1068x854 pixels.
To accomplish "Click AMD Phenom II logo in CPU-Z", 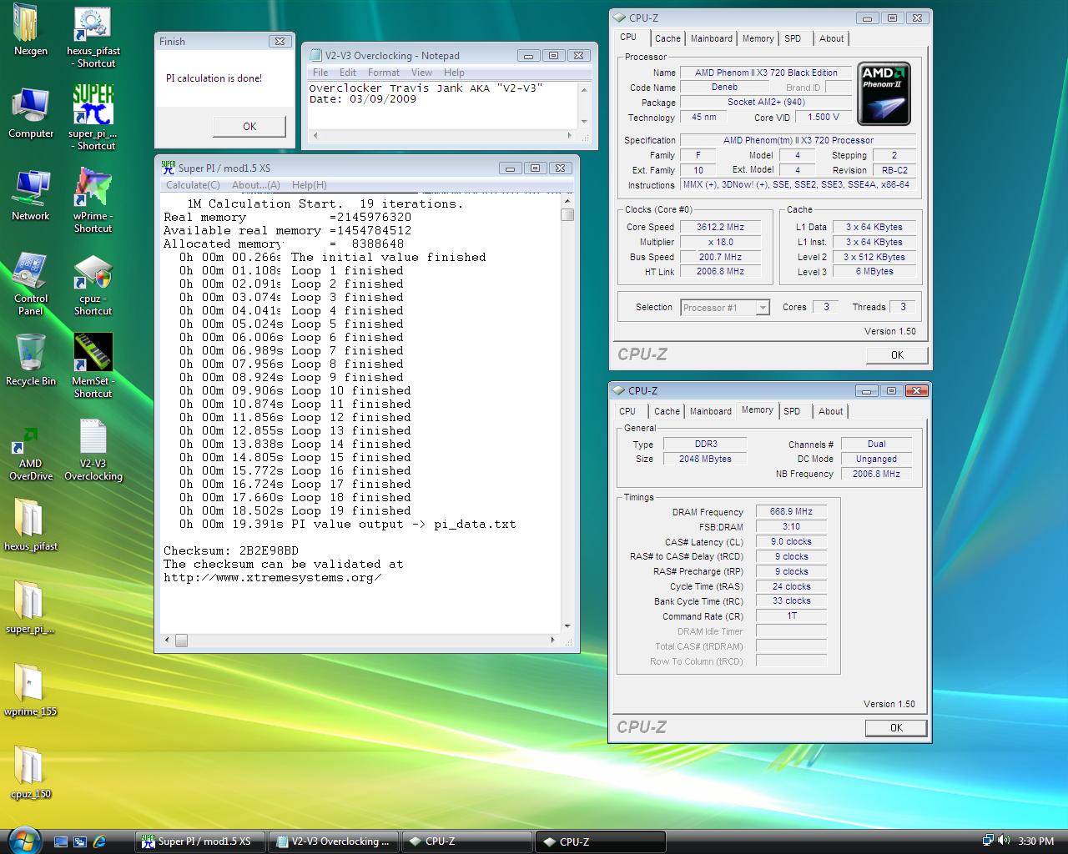I will [884, 93].
